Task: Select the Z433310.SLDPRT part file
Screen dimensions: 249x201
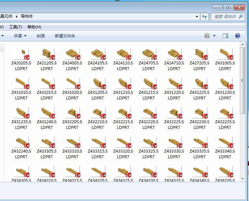Action: pyautogui.click(x=72, y=148)
